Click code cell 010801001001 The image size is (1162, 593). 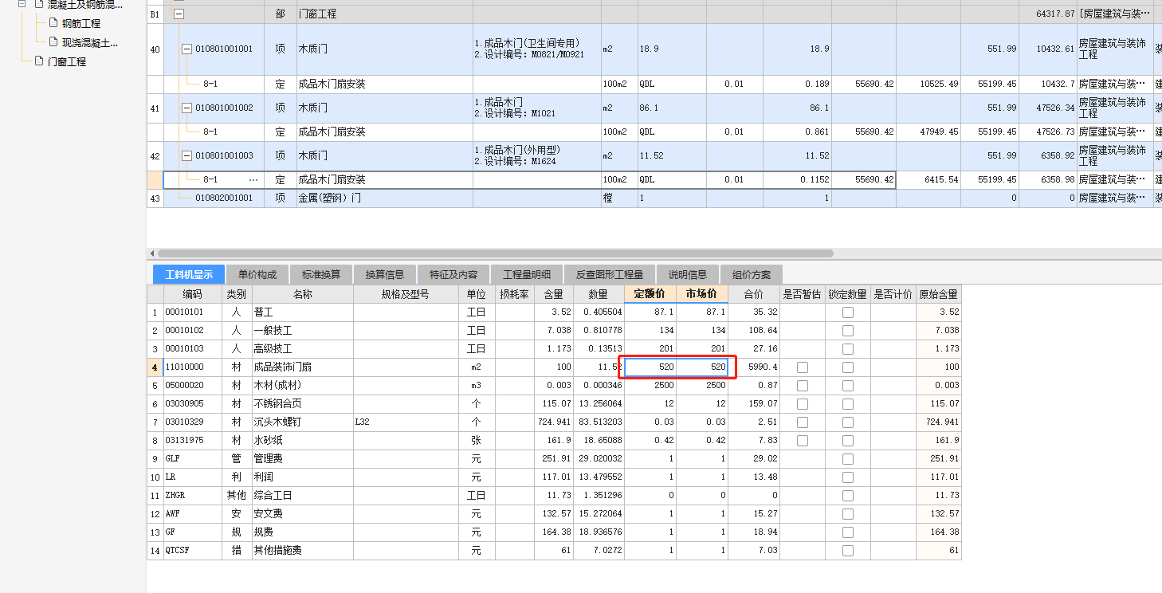tap(224, 49)
